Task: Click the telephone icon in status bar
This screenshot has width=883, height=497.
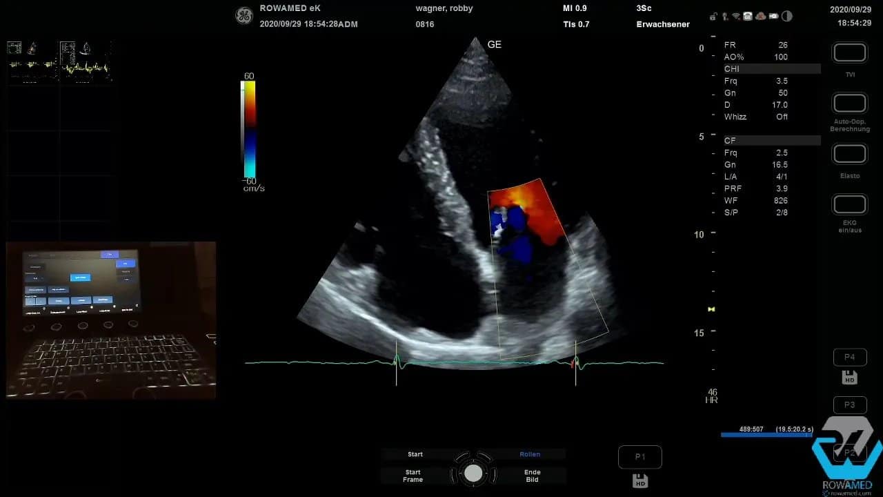Action: 748,16
